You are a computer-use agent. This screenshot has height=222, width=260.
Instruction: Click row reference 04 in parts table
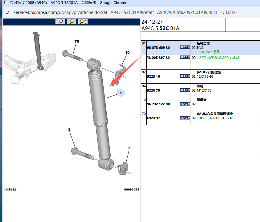click(x=144, y=86)
